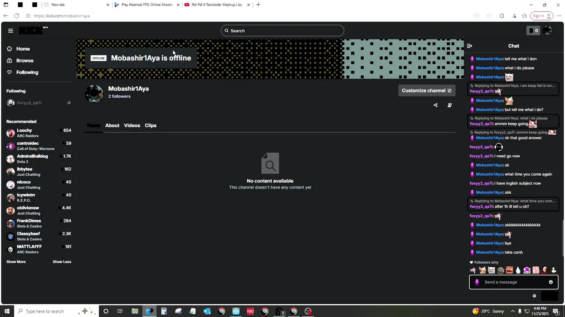Insert the white crying cat emote
The image size is (565, 317).
pos(491,270)
